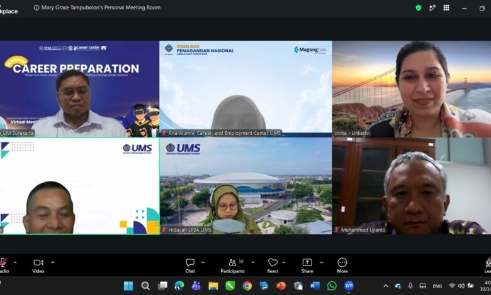This screenshot has height=295, width=491.
Task: Expand the reactions caret next to React
Action: click(284, 262)
